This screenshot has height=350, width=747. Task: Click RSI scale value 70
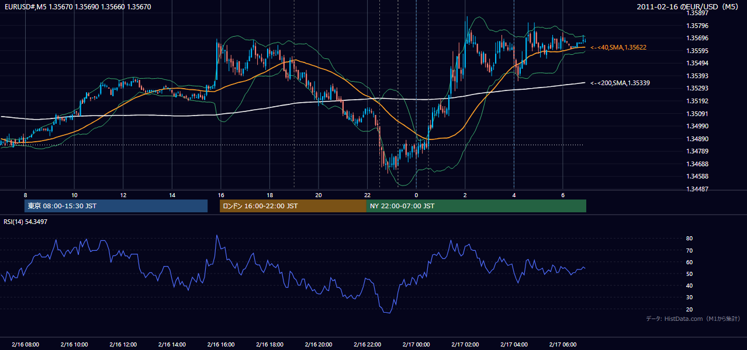(690, 250)
